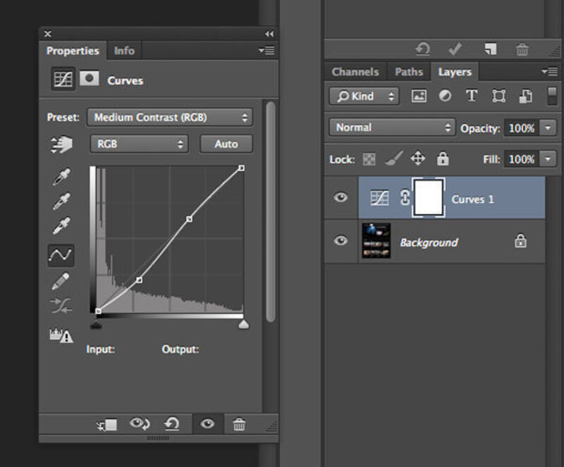Viewport: 564px width, 467px height.
Task: Click the Auto button
Action: (x=226, y=144)
